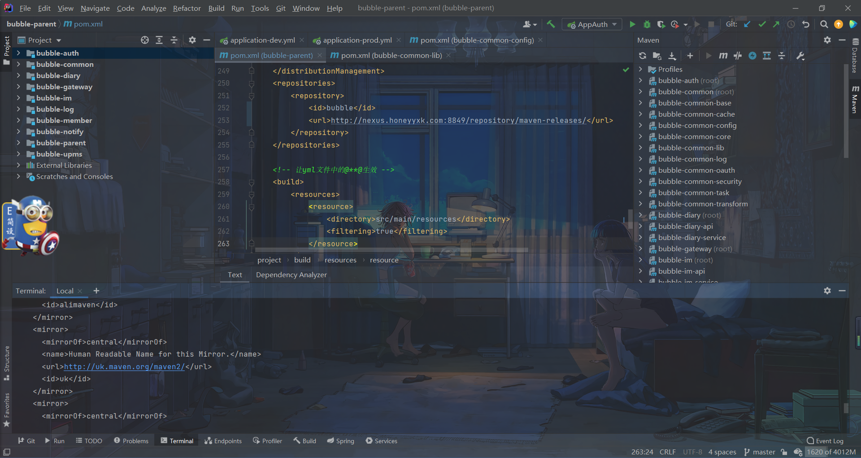Reload All Maven Projects icon

coord(643,56)
